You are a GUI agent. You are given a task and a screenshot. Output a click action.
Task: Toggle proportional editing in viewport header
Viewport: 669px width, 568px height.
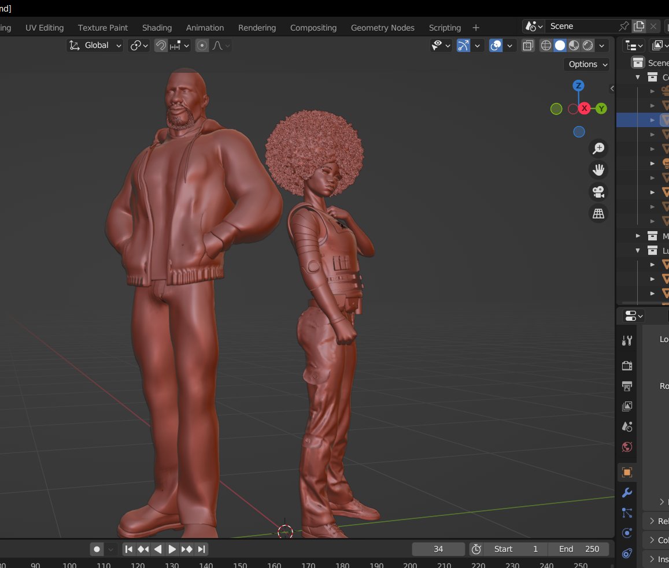click(202, 46)
